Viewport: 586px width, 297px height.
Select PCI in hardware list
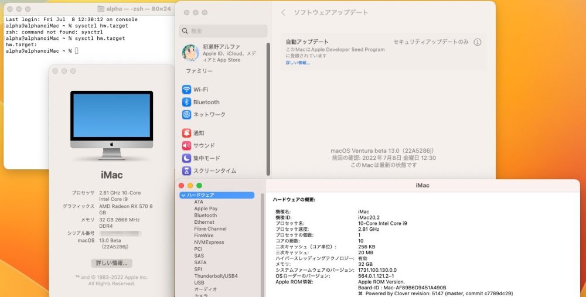tap(198, 249)
